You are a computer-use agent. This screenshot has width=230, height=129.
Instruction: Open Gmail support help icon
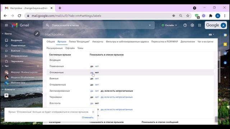tap(185, 25)
